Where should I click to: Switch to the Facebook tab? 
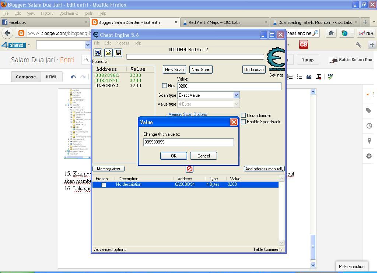click(x=45, y=22)
